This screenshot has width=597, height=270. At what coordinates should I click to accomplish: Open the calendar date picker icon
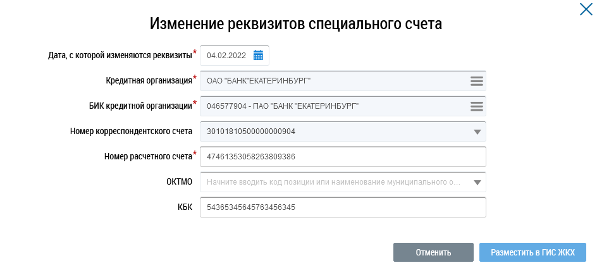point(258,55)
